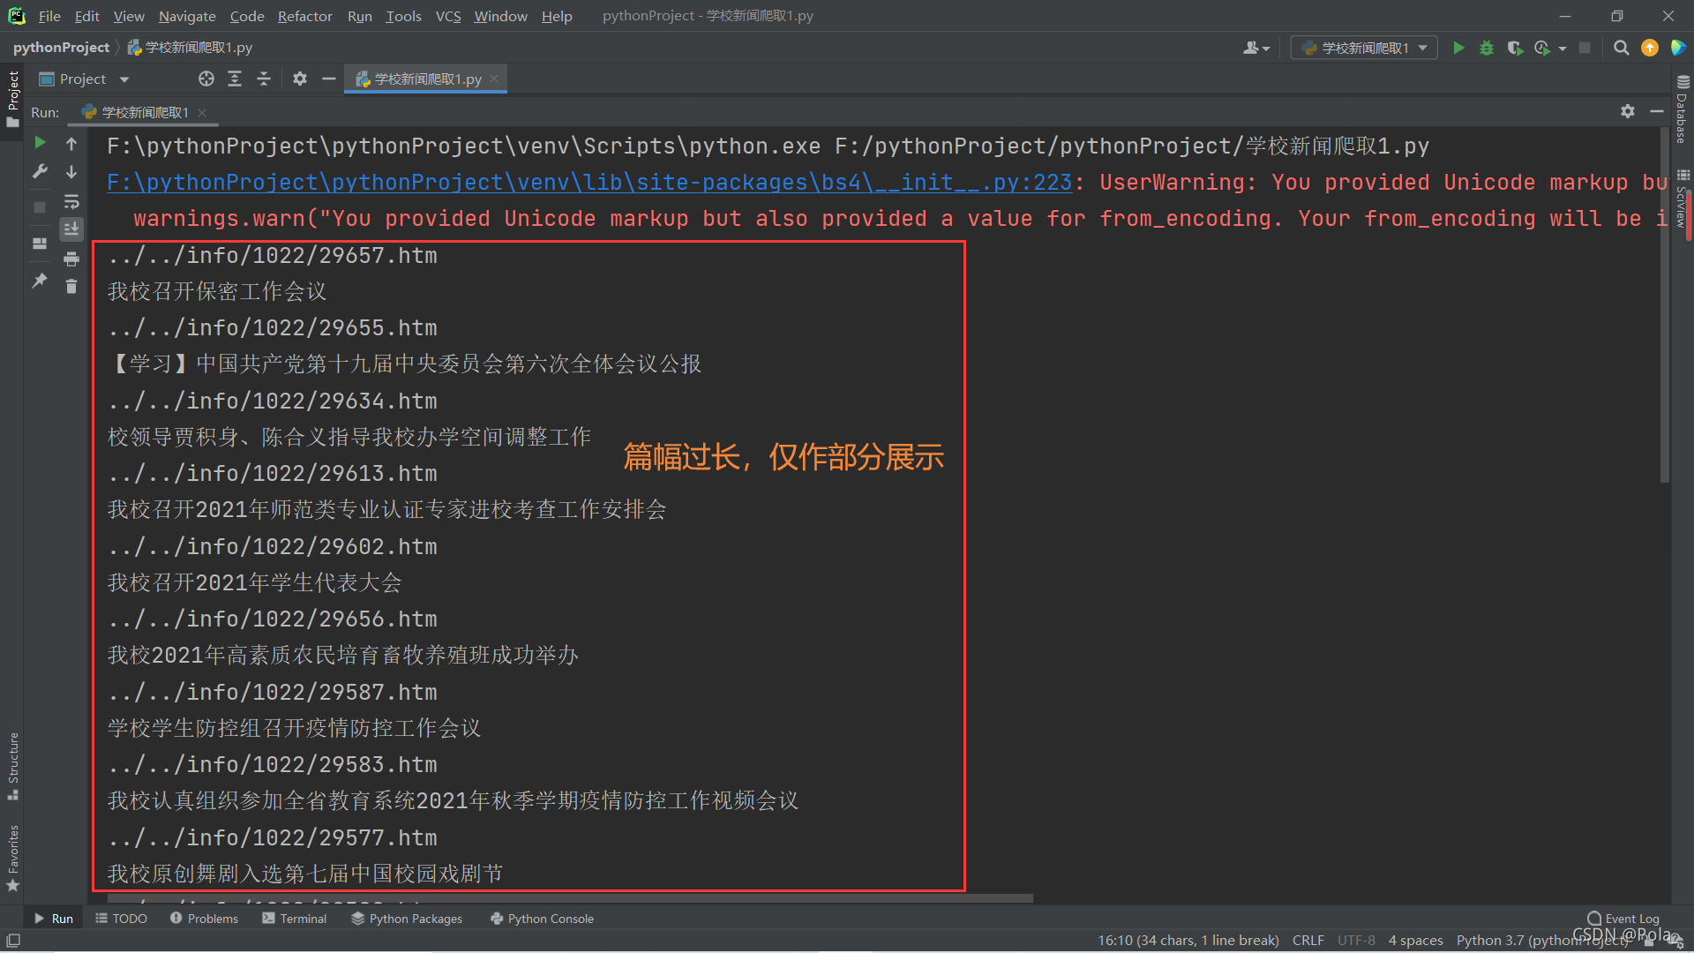Toggle soft-wrap in Run console
Viewport: 1694px width, 953px height.
pyautogui.click(x=71, y=201)
